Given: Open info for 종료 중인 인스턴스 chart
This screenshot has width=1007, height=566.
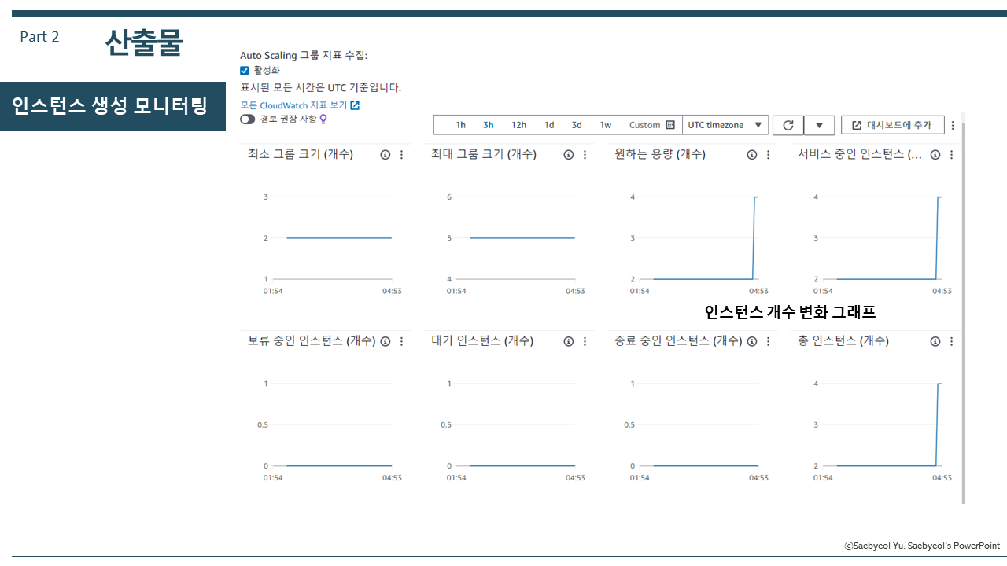Looking at the screenshot, I should (x=752, y=341).
